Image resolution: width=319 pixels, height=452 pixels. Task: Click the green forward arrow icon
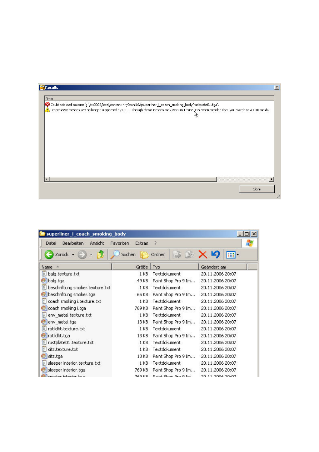(x=82, y=254)
